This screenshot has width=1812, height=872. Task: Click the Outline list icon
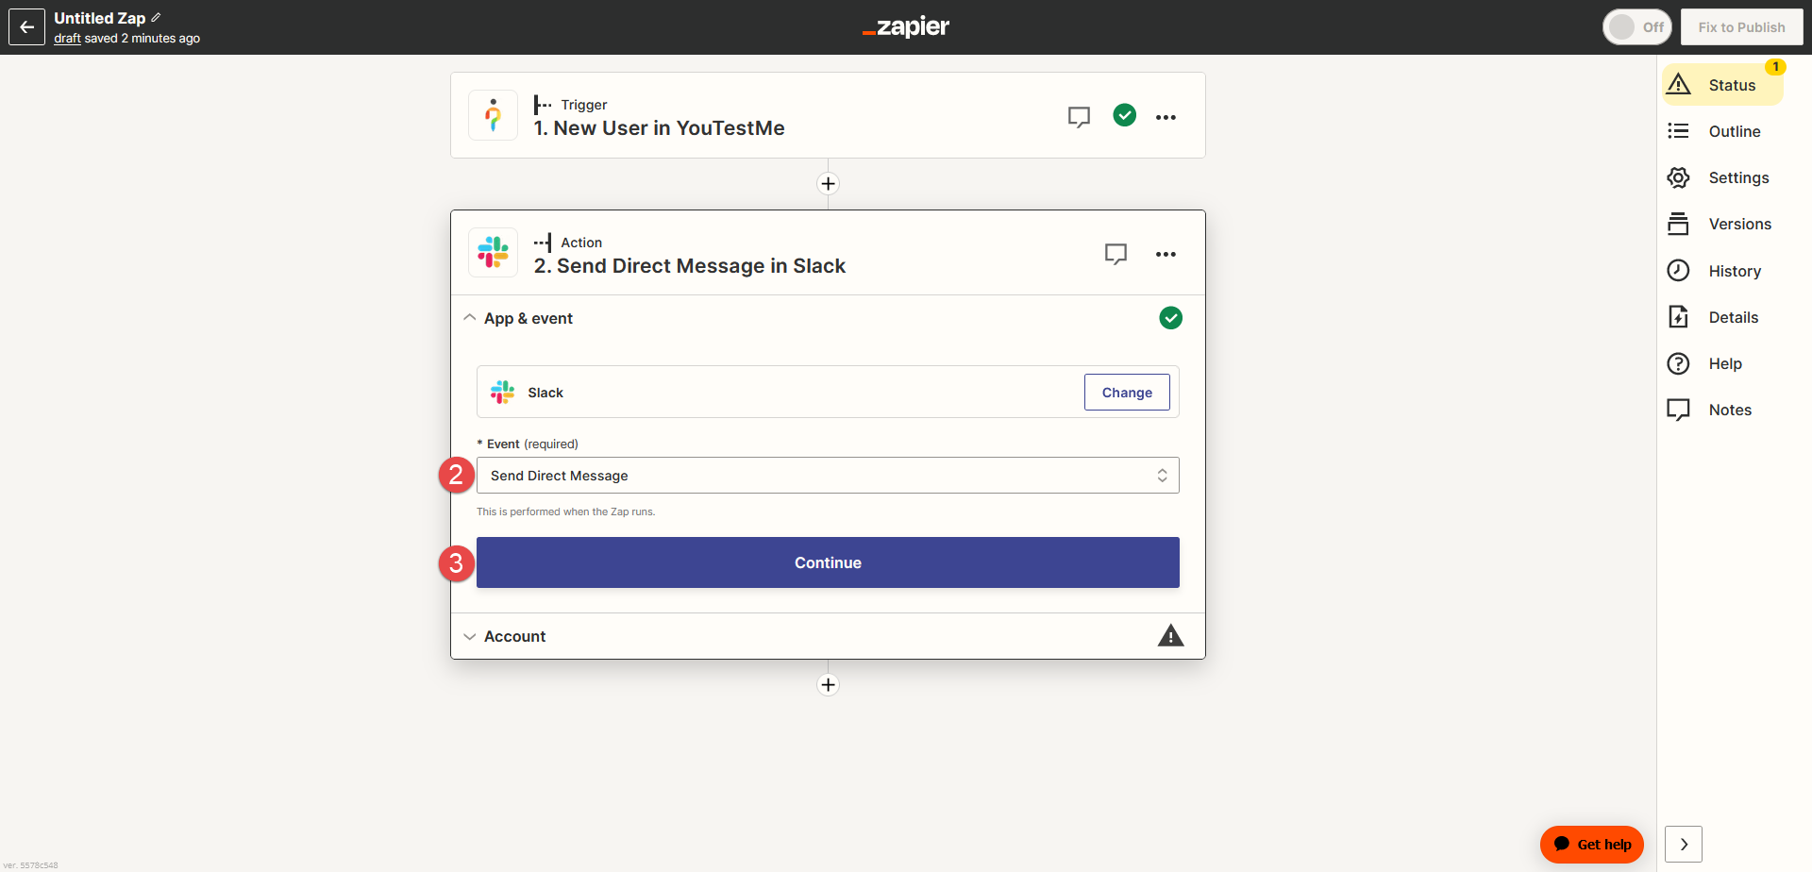coord(1678,130)
